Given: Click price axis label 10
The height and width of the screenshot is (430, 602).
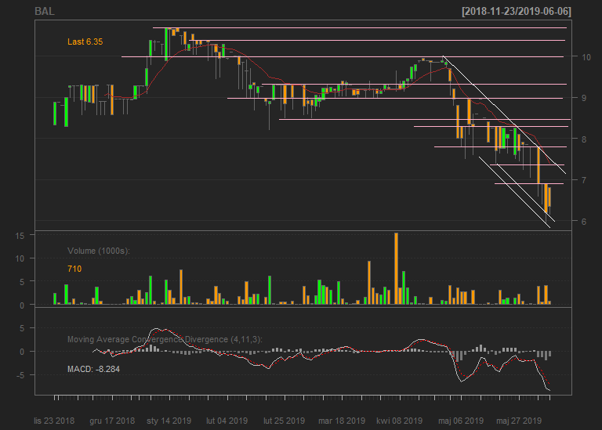Looking at the screenshot, I should [x=586, y=57].
